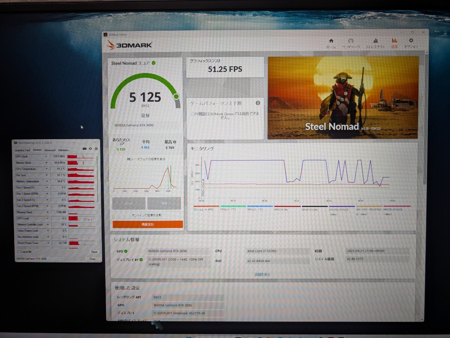Click the Steel Nomad artwork preview
450x338 pixels.
pyautogui.click(x=343, y=97)
